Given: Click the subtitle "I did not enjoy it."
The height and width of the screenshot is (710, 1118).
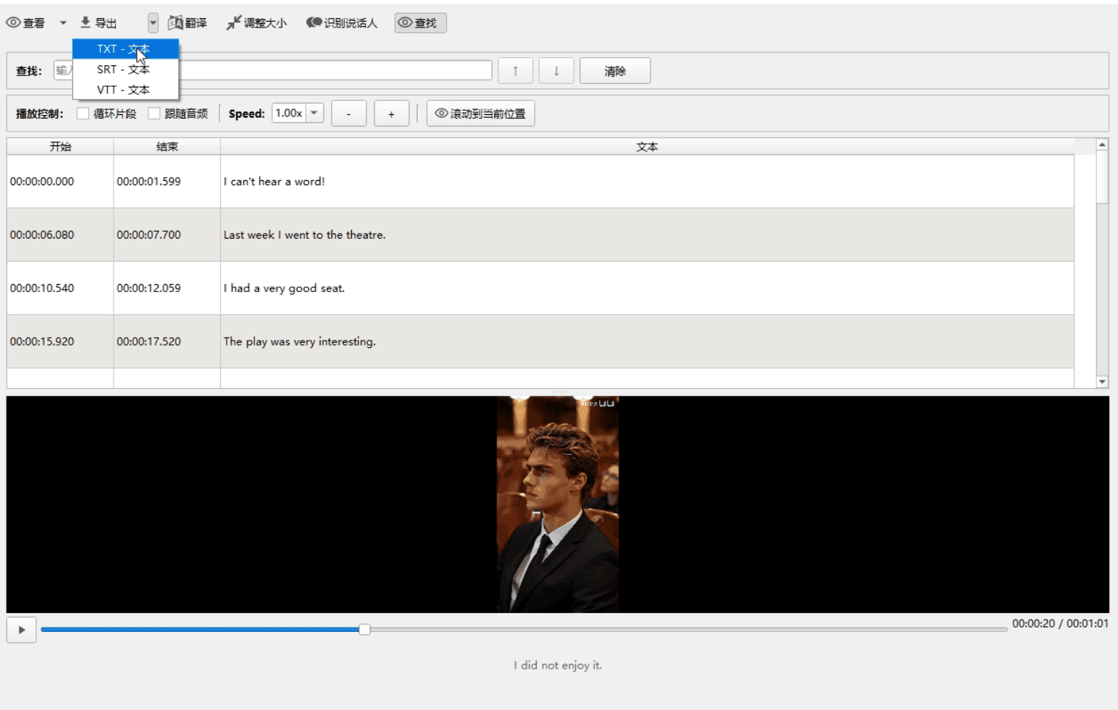Looking at the screenshot, I should pyautogui.click(x=558, y=665).
